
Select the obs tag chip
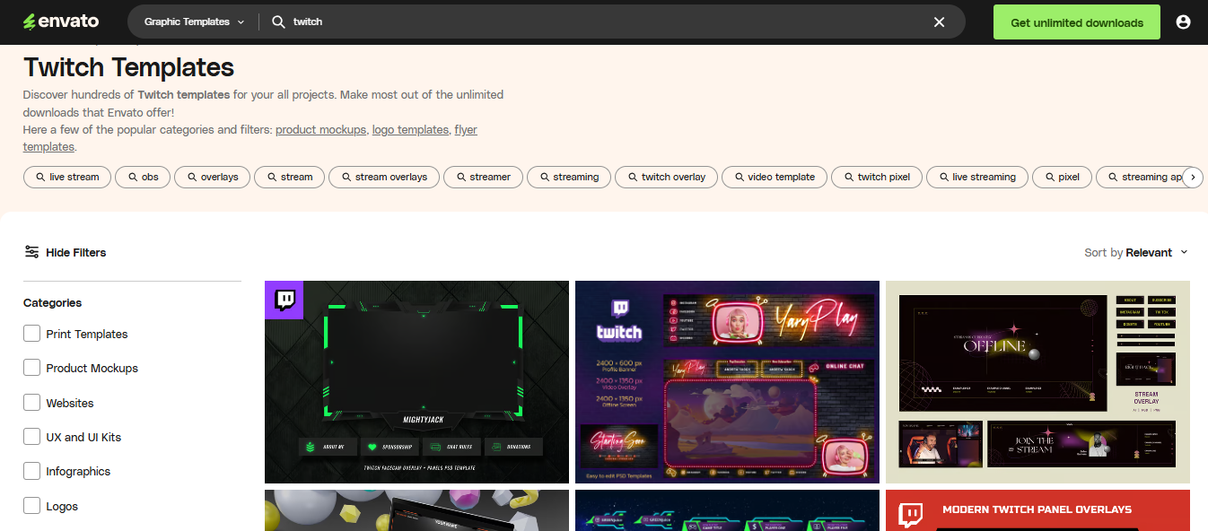click(x=143, y=177)
